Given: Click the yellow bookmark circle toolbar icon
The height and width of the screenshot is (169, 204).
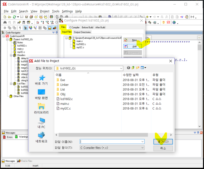Looking at the screenshot, I should 147,17.
